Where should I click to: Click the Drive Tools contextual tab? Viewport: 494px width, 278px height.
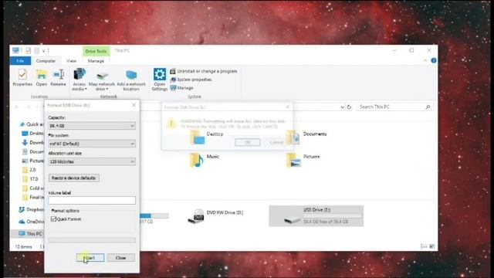[x=96, y=51]
